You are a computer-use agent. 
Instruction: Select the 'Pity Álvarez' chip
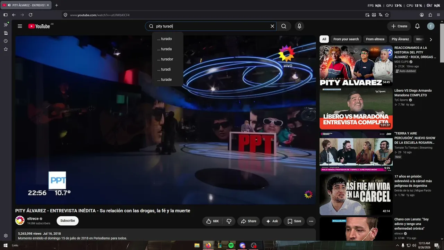[400, 39]
